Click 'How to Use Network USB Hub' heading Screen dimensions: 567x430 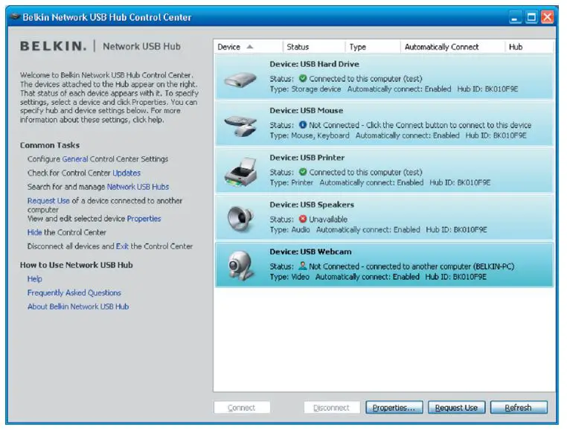pyautogui.click(x=77, y=265)
